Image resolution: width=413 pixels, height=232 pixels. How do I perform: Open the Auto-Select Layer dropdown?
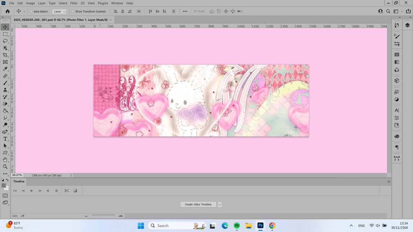click(x=60, y=11)
